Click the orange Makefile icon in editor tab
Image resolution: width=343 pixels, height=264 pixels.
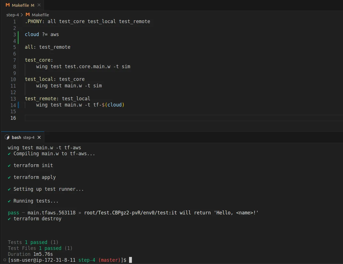click(x=8, y=5)
